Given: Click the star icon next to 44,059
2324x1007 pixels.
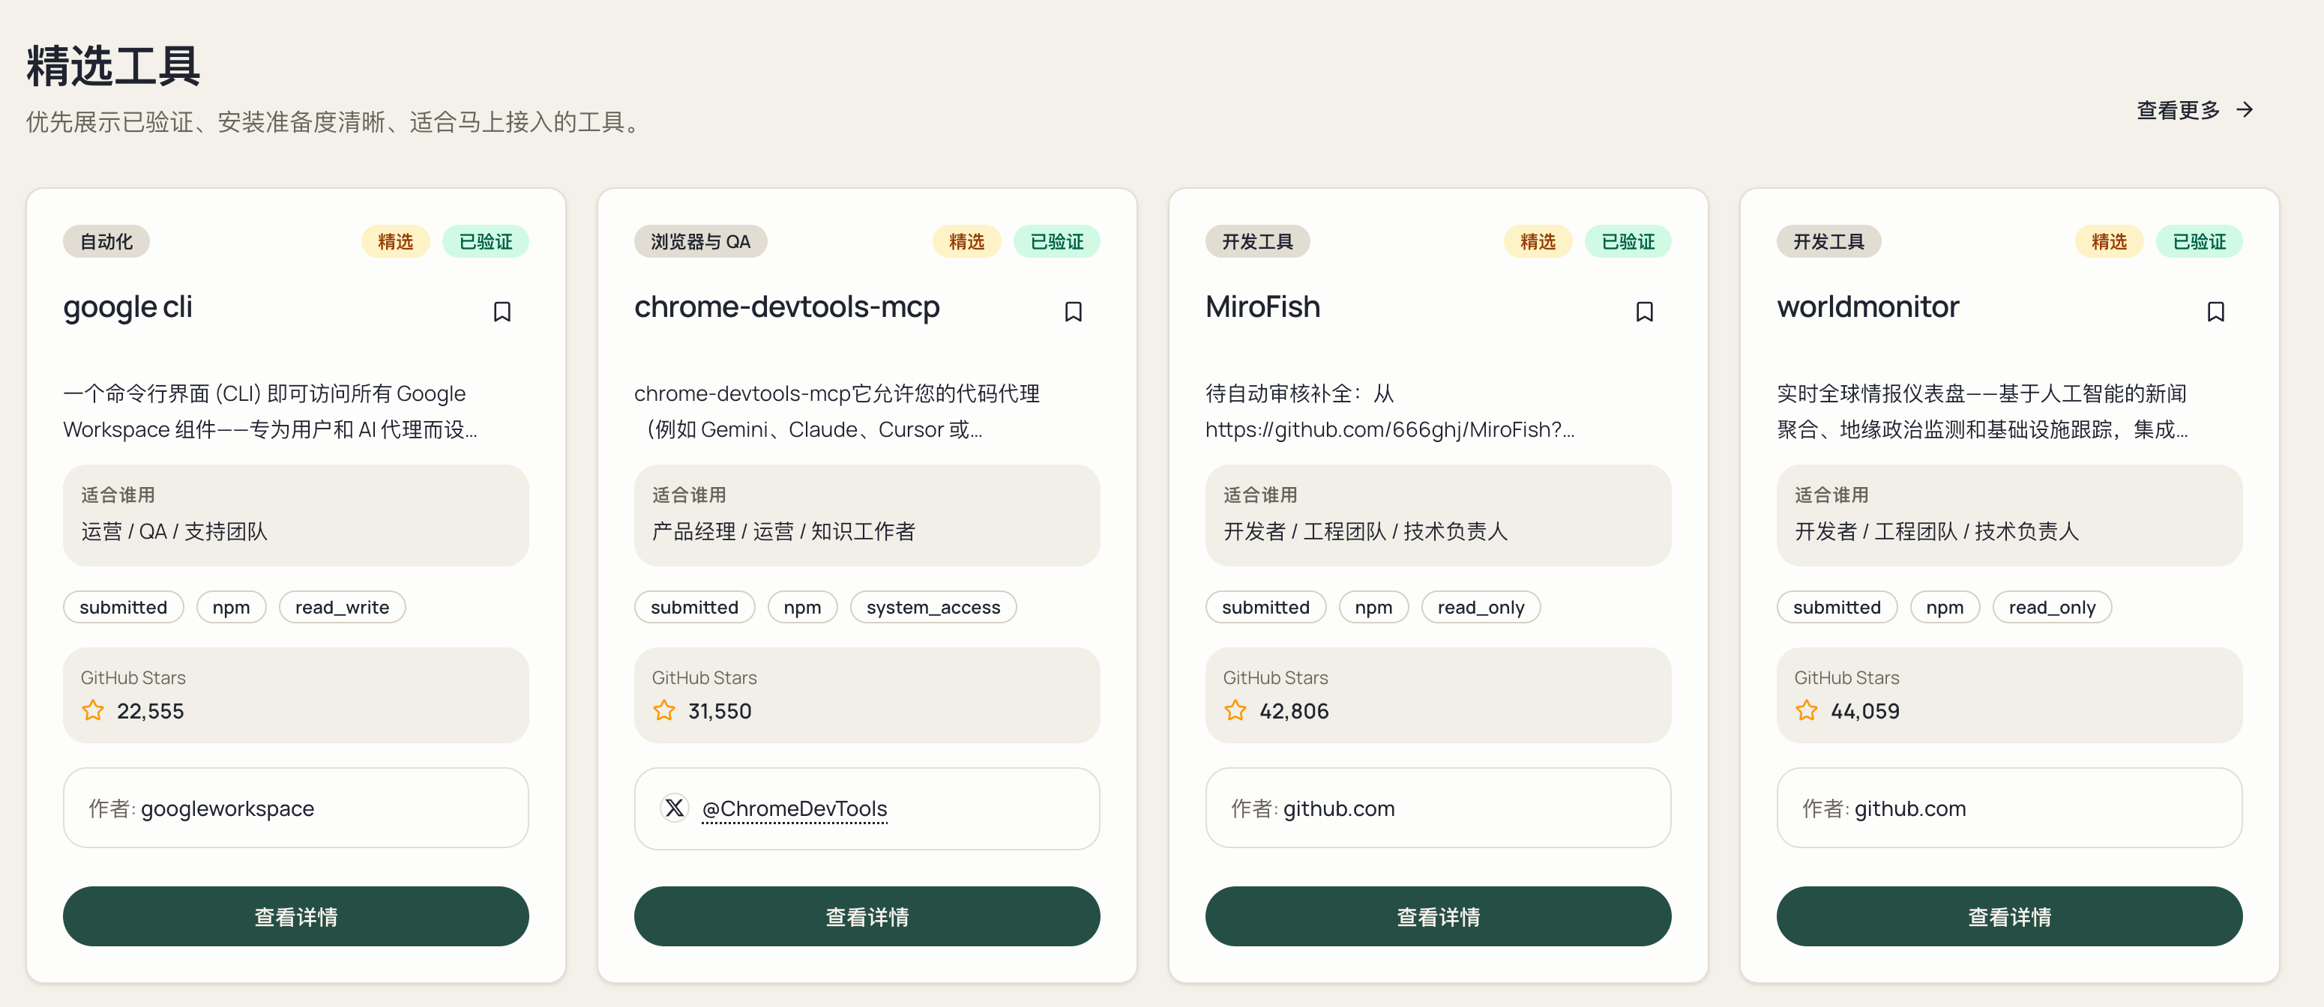Looking at the screenshot, I should [1806, 710].
